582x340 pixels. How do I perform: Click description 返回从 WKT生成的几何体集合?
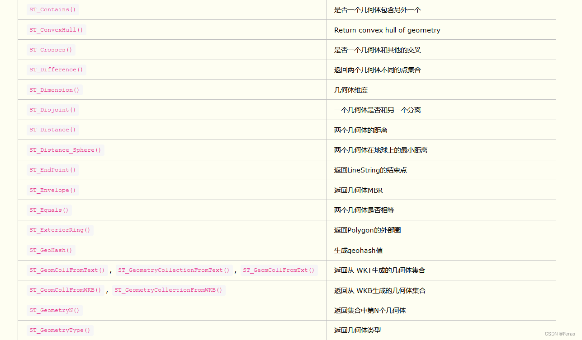(x=380, y=270)
